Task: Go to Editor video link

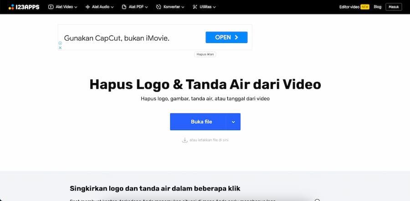Action: pos(349,7)
